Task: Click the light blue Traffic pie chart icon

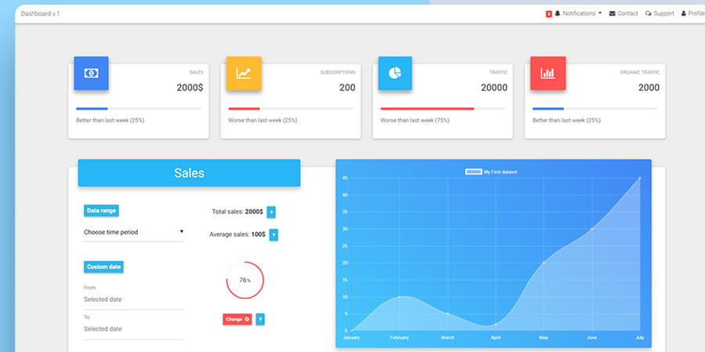Action: (x=396, y=74)
